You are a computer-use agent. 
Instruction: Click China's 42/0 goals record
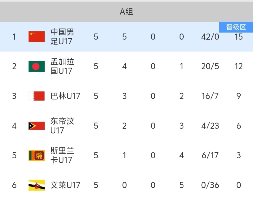coord(210,37)
